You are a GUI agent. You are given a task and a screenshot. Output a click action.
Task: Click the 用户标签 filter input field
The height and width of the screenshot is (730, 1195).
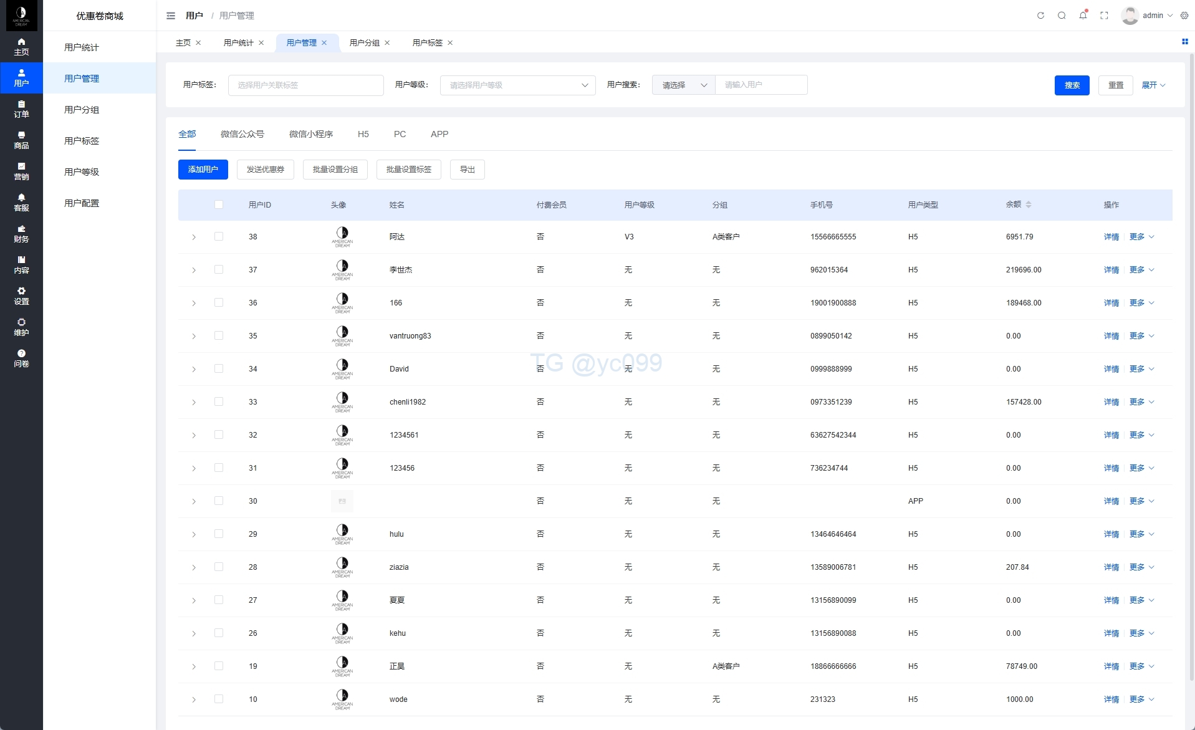pos(305,85)
